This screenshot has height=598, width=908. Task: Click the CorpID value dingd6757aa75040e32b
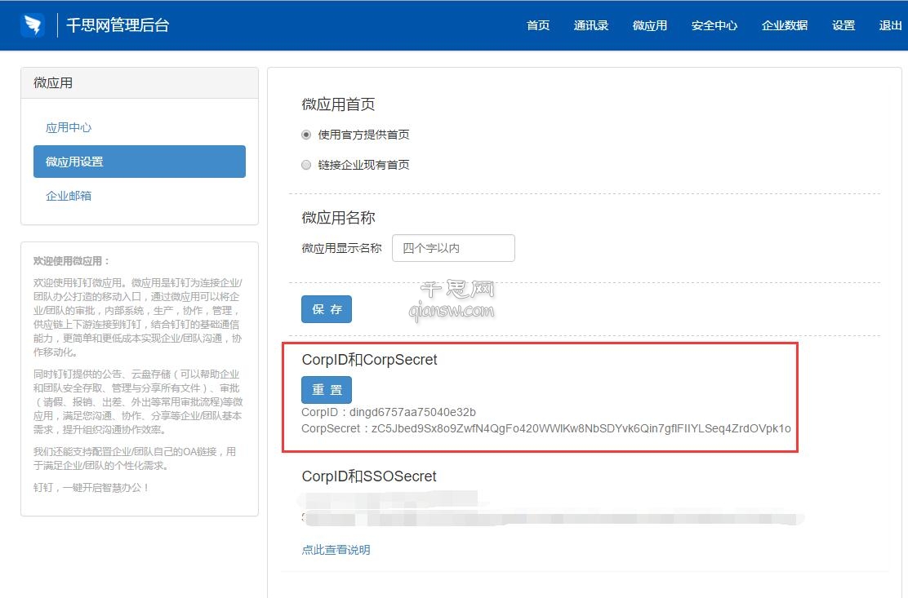pos(412,412)
